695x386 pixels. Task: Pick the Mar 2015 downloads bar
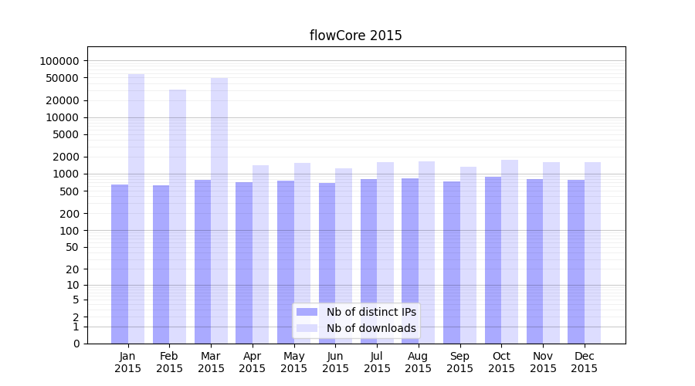(219, 210)
